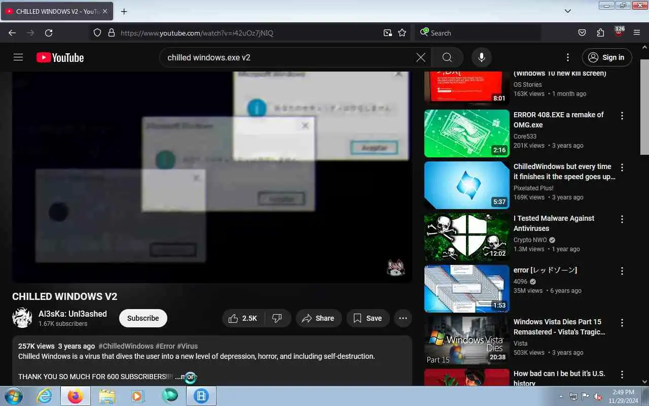Image resolution: width=649 pixels, height=406 pixels.
Task: Expand the list all tabs dropdown
Action: 568,11
